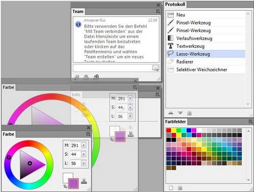This screenshot has width=254, height=192.
Task: Open the H value dropdown in front Farbe panel
Action: tap(84, 145)
